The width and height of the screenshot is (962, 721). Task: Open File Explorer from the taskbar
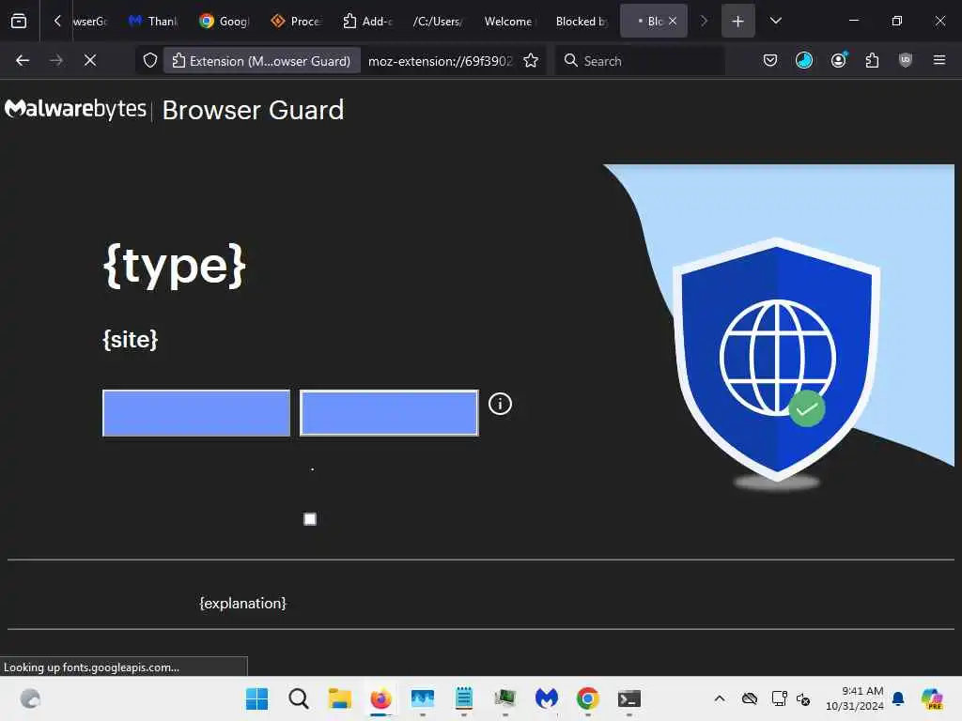339,698
